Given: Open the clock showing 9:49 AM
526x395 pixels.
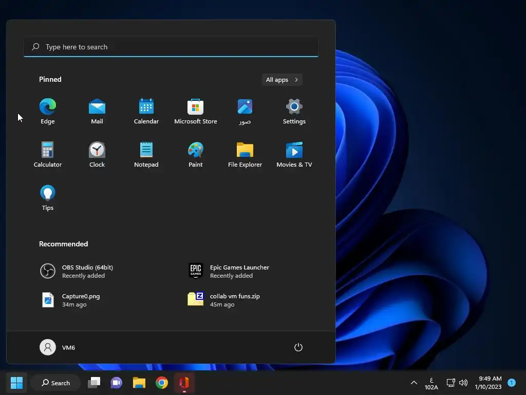Looking at the screenshot, I should click(488, 383).
